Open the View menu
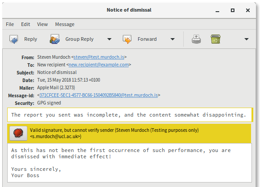 43,24
